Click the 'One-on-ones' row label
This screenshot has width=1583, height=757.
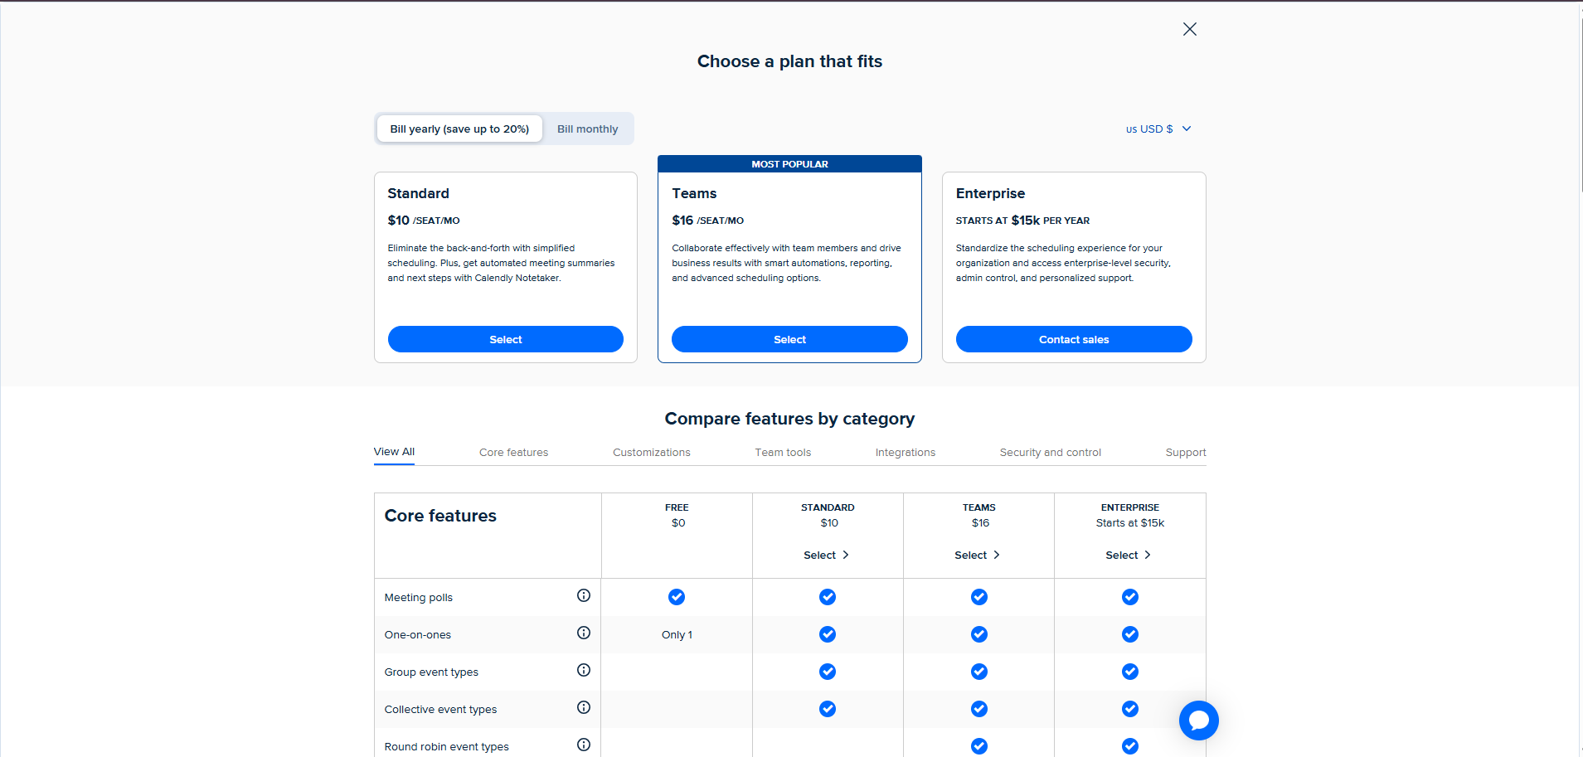[417, 634]
